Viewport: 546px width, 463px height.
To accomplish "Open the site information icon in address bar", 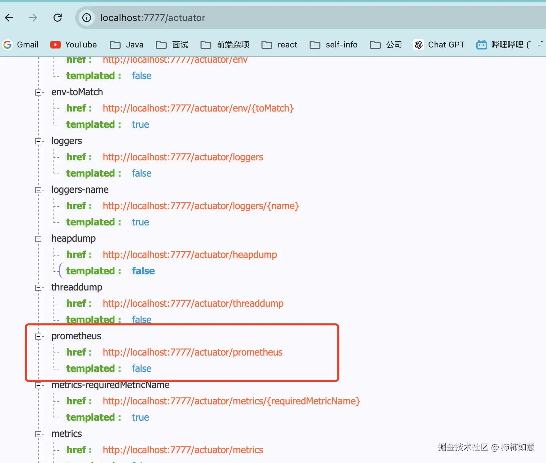I will (86, 18).
